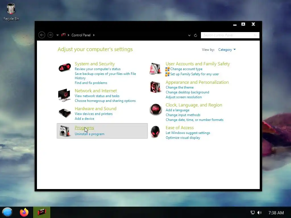
Task: Click Change date, time, or number formats
Action: coord(194,120)
